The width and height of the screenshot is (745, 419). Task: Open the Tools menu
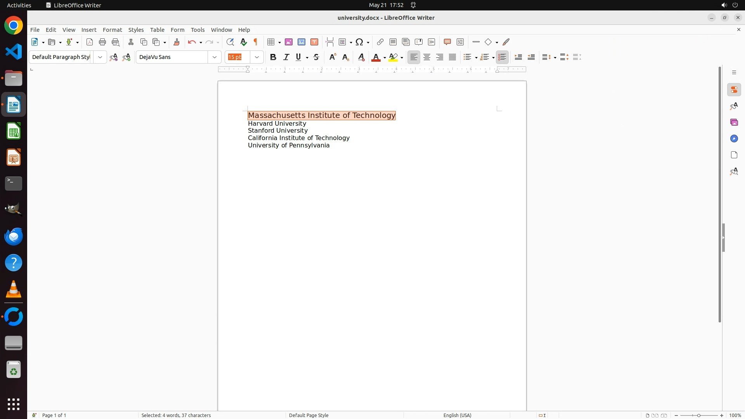click(198, 30)
